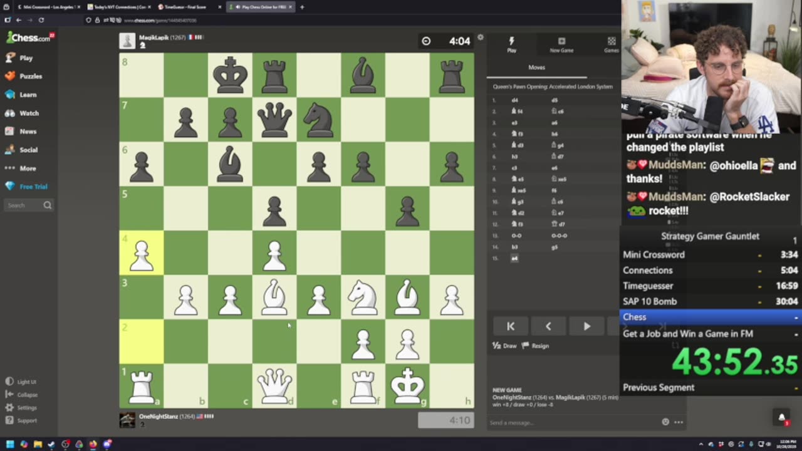Select Play tab in right panel
Viewport: 802px width, 451px height.
pyautogui.click(x=511, y=44)
